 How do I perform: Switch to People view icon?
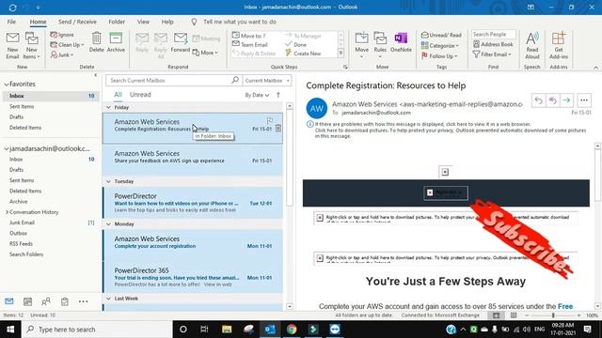click(x=46, y=301)
